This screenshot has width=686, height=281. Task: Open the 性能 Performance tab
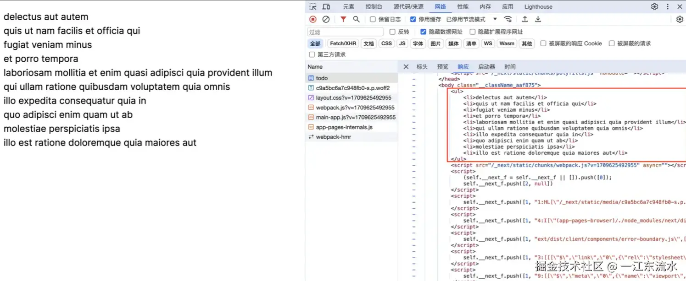(463, 7)
